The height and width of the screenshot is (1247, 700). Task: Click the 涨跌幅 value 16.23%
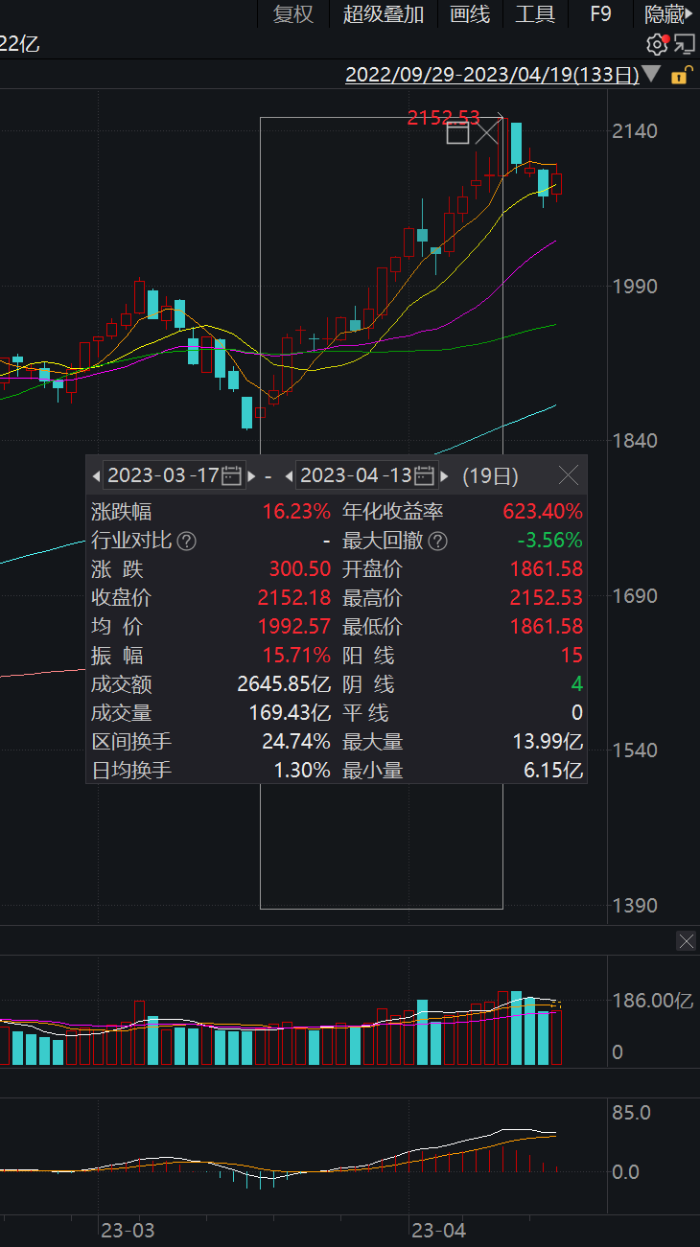pyautogui.click(x=296, y=512)
